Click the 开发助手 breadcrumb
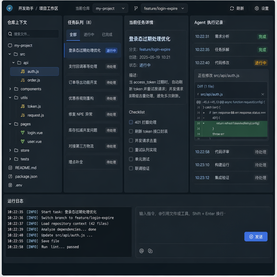277x277 pixels. point(26,8)
